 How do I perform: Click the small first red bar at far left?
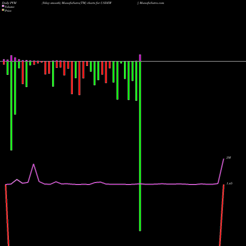point(4,63)
